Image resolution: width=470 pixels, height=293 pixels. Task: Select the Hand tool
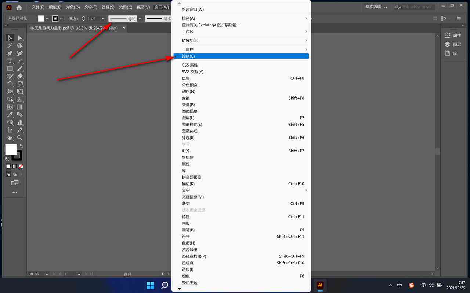pos(10,138)
